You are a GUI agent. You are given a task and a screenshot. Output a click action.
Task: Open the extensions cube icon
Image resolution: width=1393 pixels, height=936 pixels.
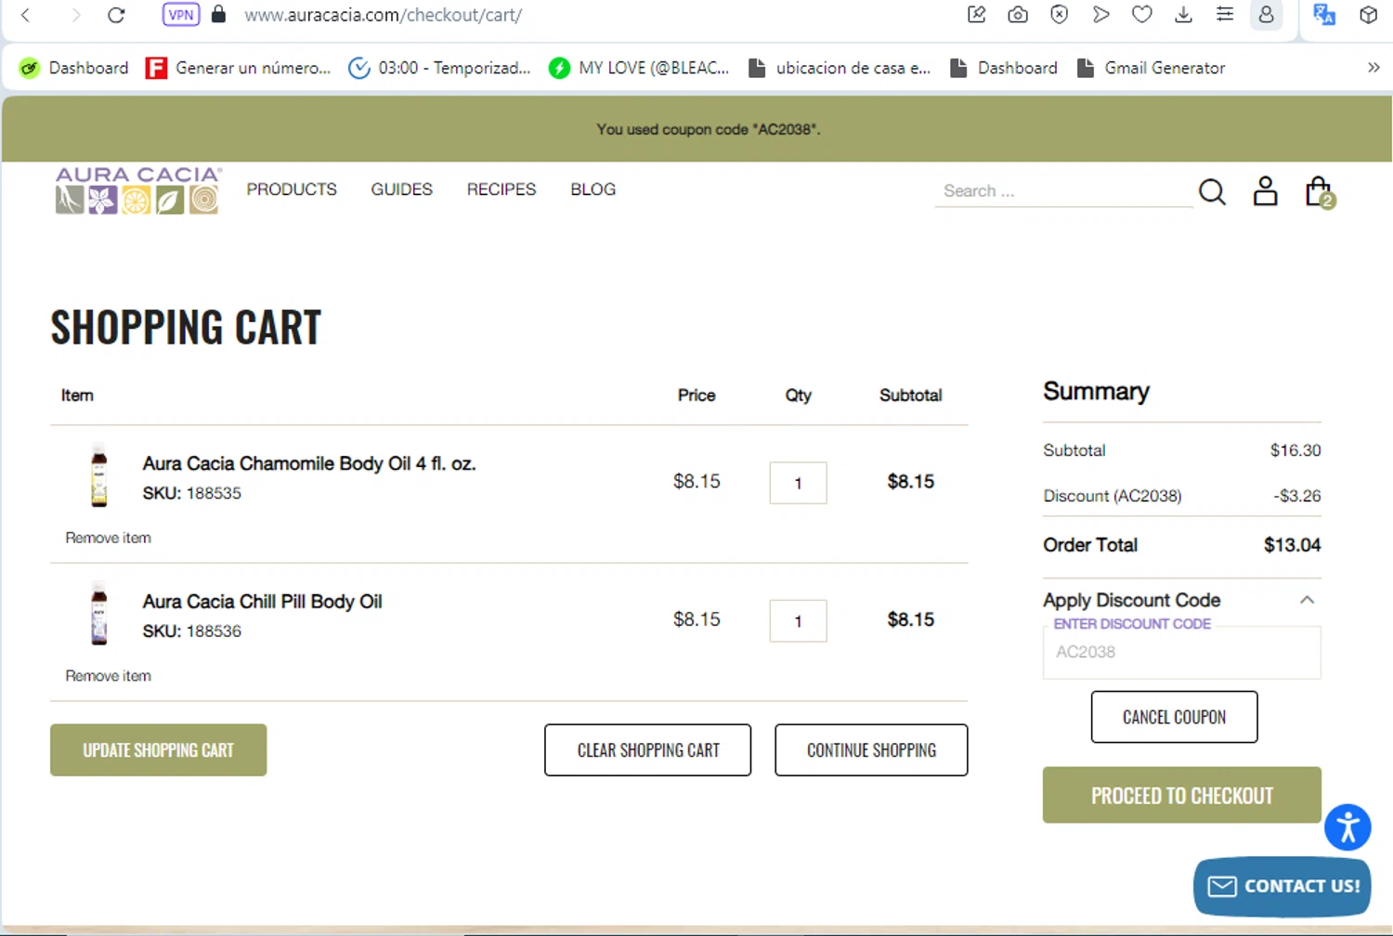point(1368,15)
